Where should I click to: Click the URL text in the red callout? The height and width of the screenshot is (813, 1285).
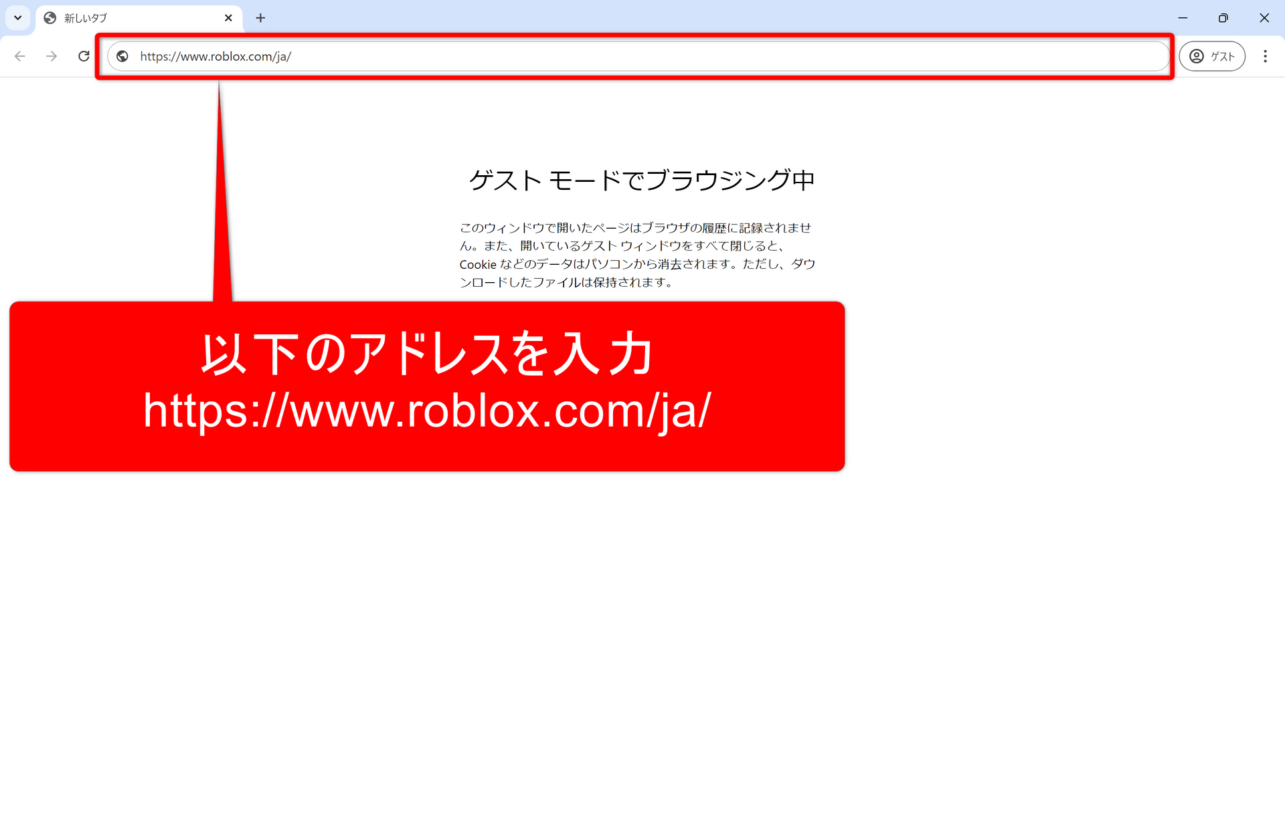427,411
